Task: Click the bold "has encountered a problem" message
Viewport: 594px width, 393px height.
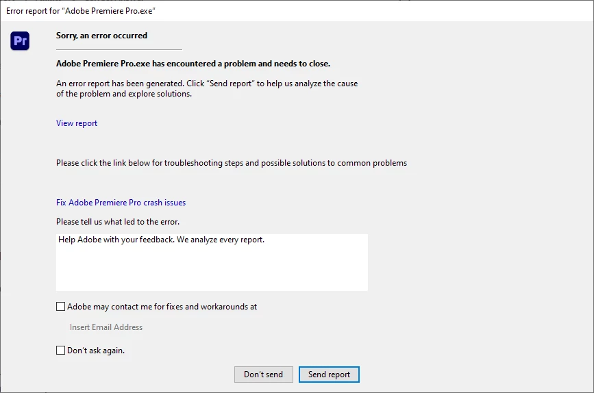Action: click(x=193, y=64)
